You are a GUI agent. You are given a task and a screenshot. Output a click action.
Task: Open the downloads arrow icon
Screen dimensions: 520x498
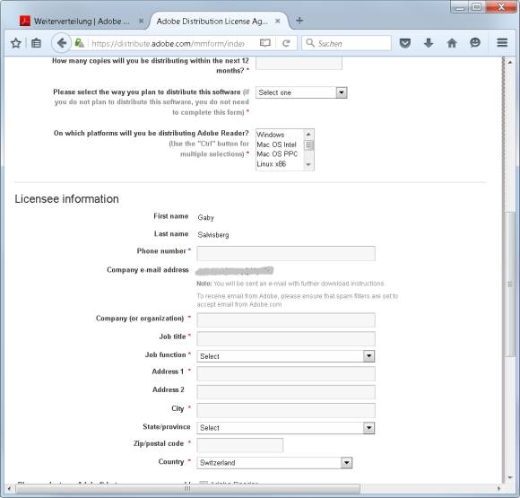pos(429,43)
